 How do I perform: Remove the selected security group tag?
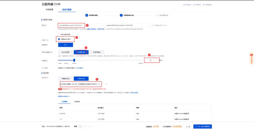[99, 84]
